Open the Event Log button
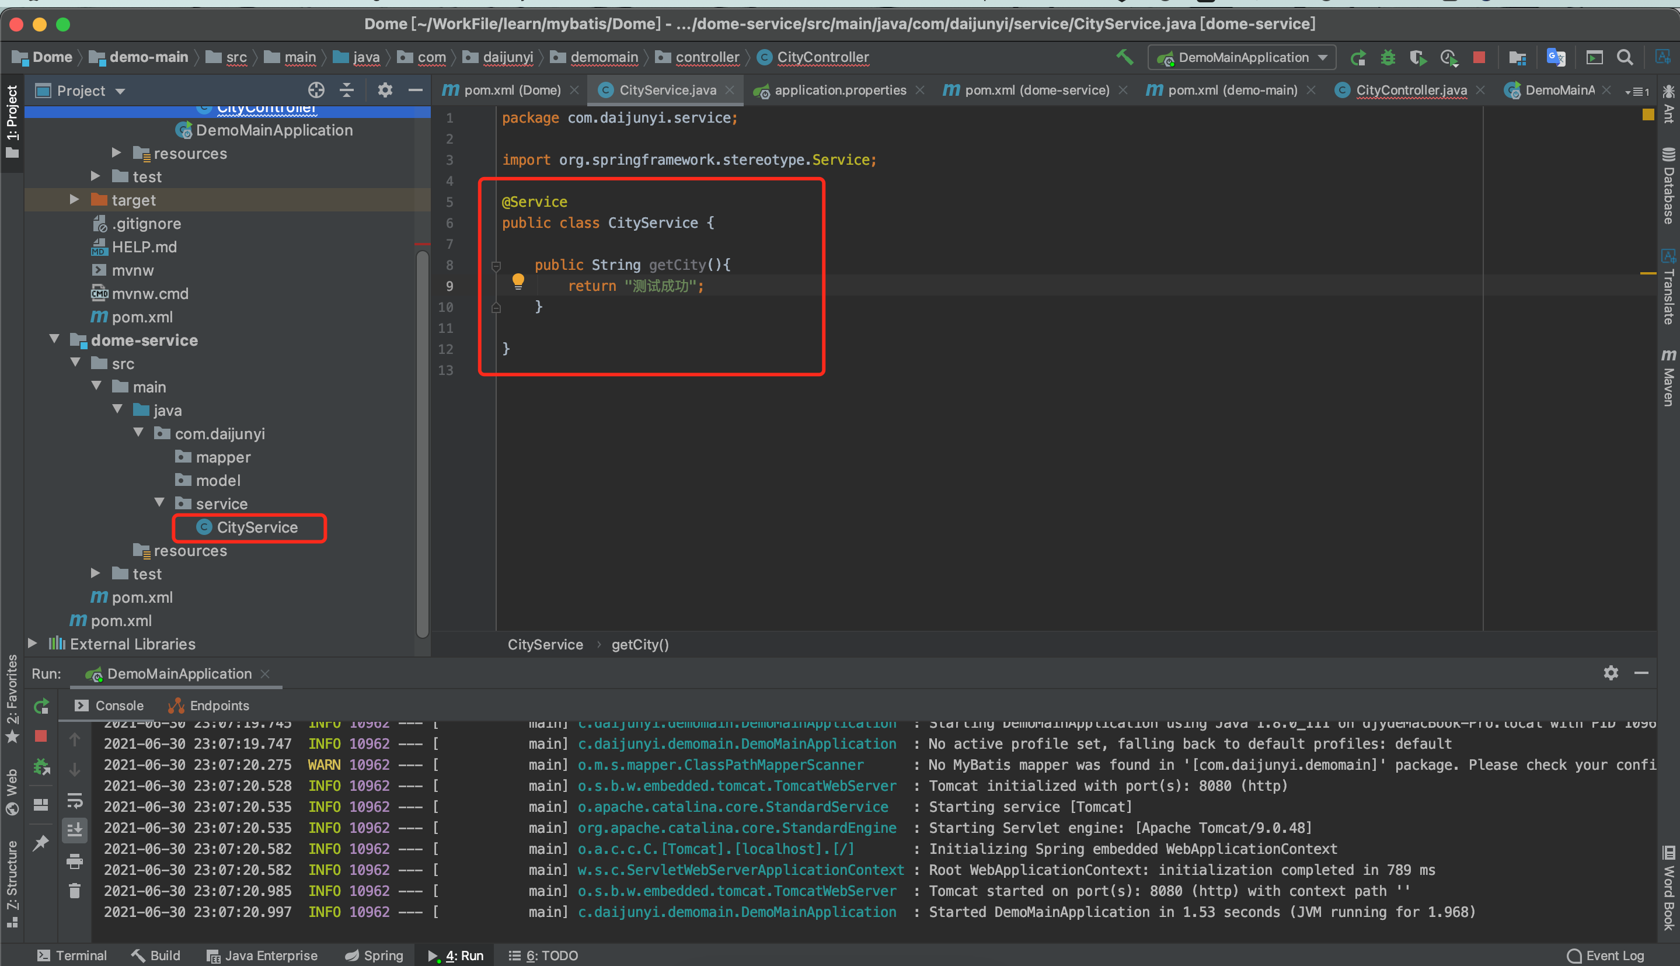This screenshot has width=1680, height=966. (x=1606, y=955)
